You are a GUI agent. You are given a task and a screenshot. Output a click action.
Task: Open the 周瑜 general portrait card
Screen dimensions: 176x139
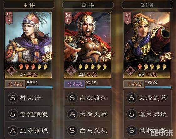pyautogui.click(x=28, y=45)
